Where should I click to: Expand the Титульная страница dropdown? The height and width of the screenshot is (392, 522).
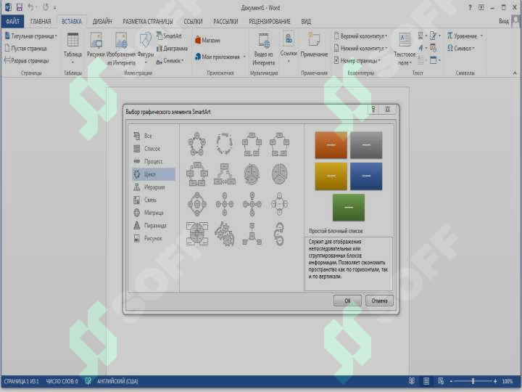56,36
